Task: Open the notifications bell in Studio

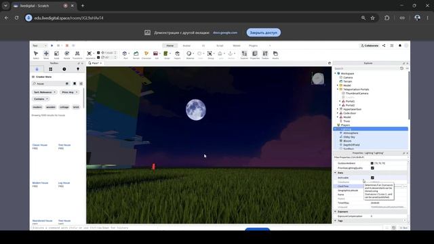Action: pyautogui.click(x=400, y=45)
